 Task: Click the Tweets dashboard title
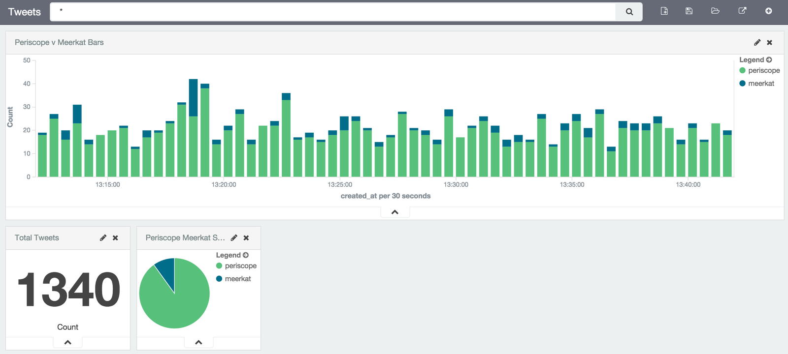(24, 12)
